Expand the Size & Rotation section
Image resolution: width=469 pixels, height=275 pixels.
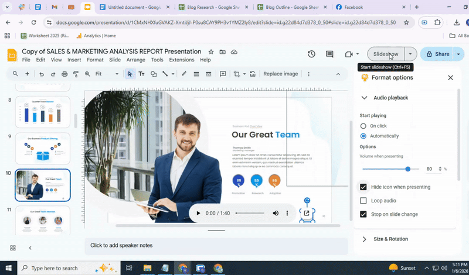click(364, 239)
